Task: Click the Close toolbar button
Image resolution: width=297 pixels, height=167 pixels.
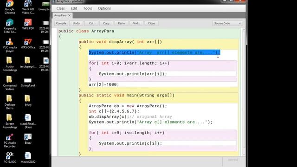Action: (x=151, y=23)
